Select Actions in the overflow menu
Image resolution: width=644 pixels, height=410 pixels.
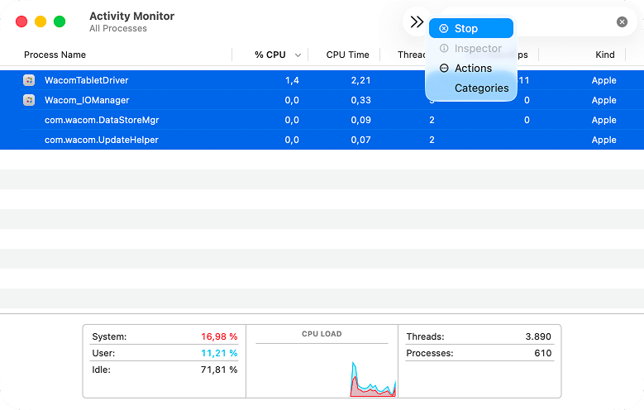coord(471,69)
